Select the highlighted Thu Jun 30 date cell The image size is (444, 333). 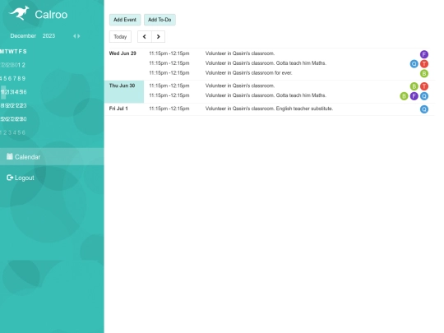[x=124, y=91]
